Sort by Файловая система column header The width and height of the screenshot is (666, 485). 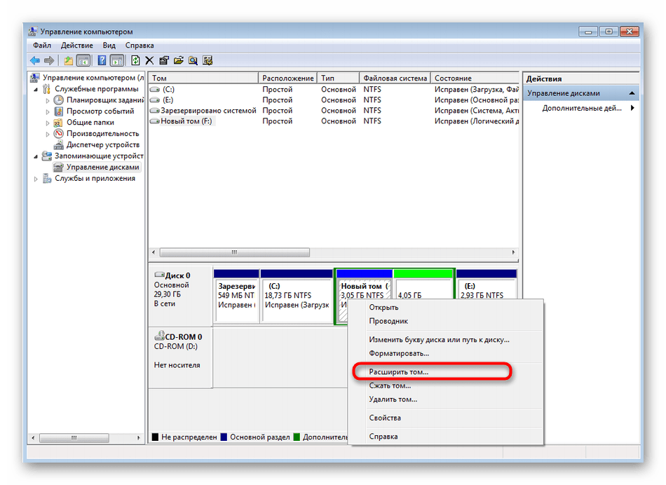pos(394,78)
